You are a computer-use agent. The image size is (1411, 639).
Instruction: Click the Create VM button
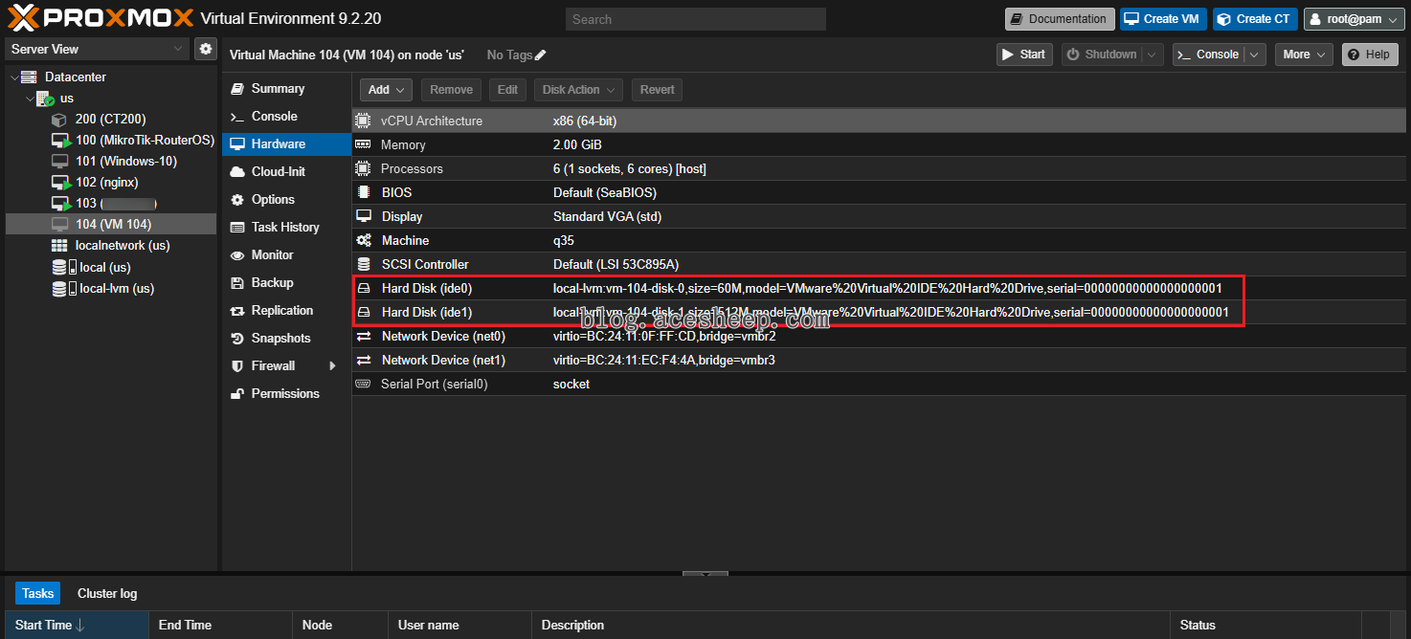click(x=1162, y=19)
